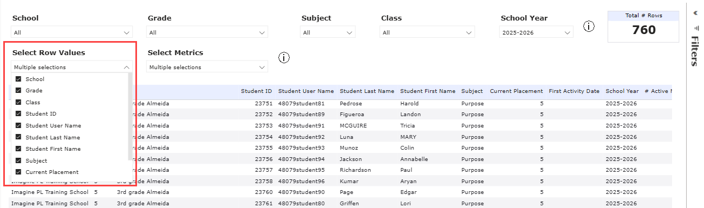The image size is (704, 208).
Task: Open the Grade slicer dropdown
Action: (207, 32)
